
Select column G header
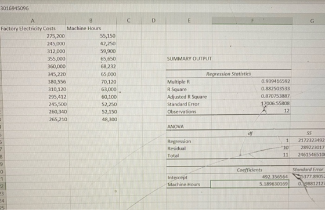tap(312, 21)
